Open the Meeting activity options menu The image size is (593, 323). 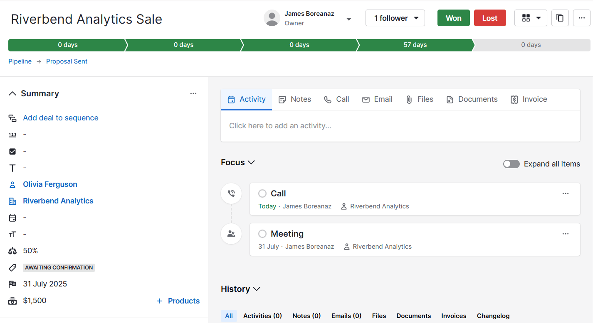566,234
